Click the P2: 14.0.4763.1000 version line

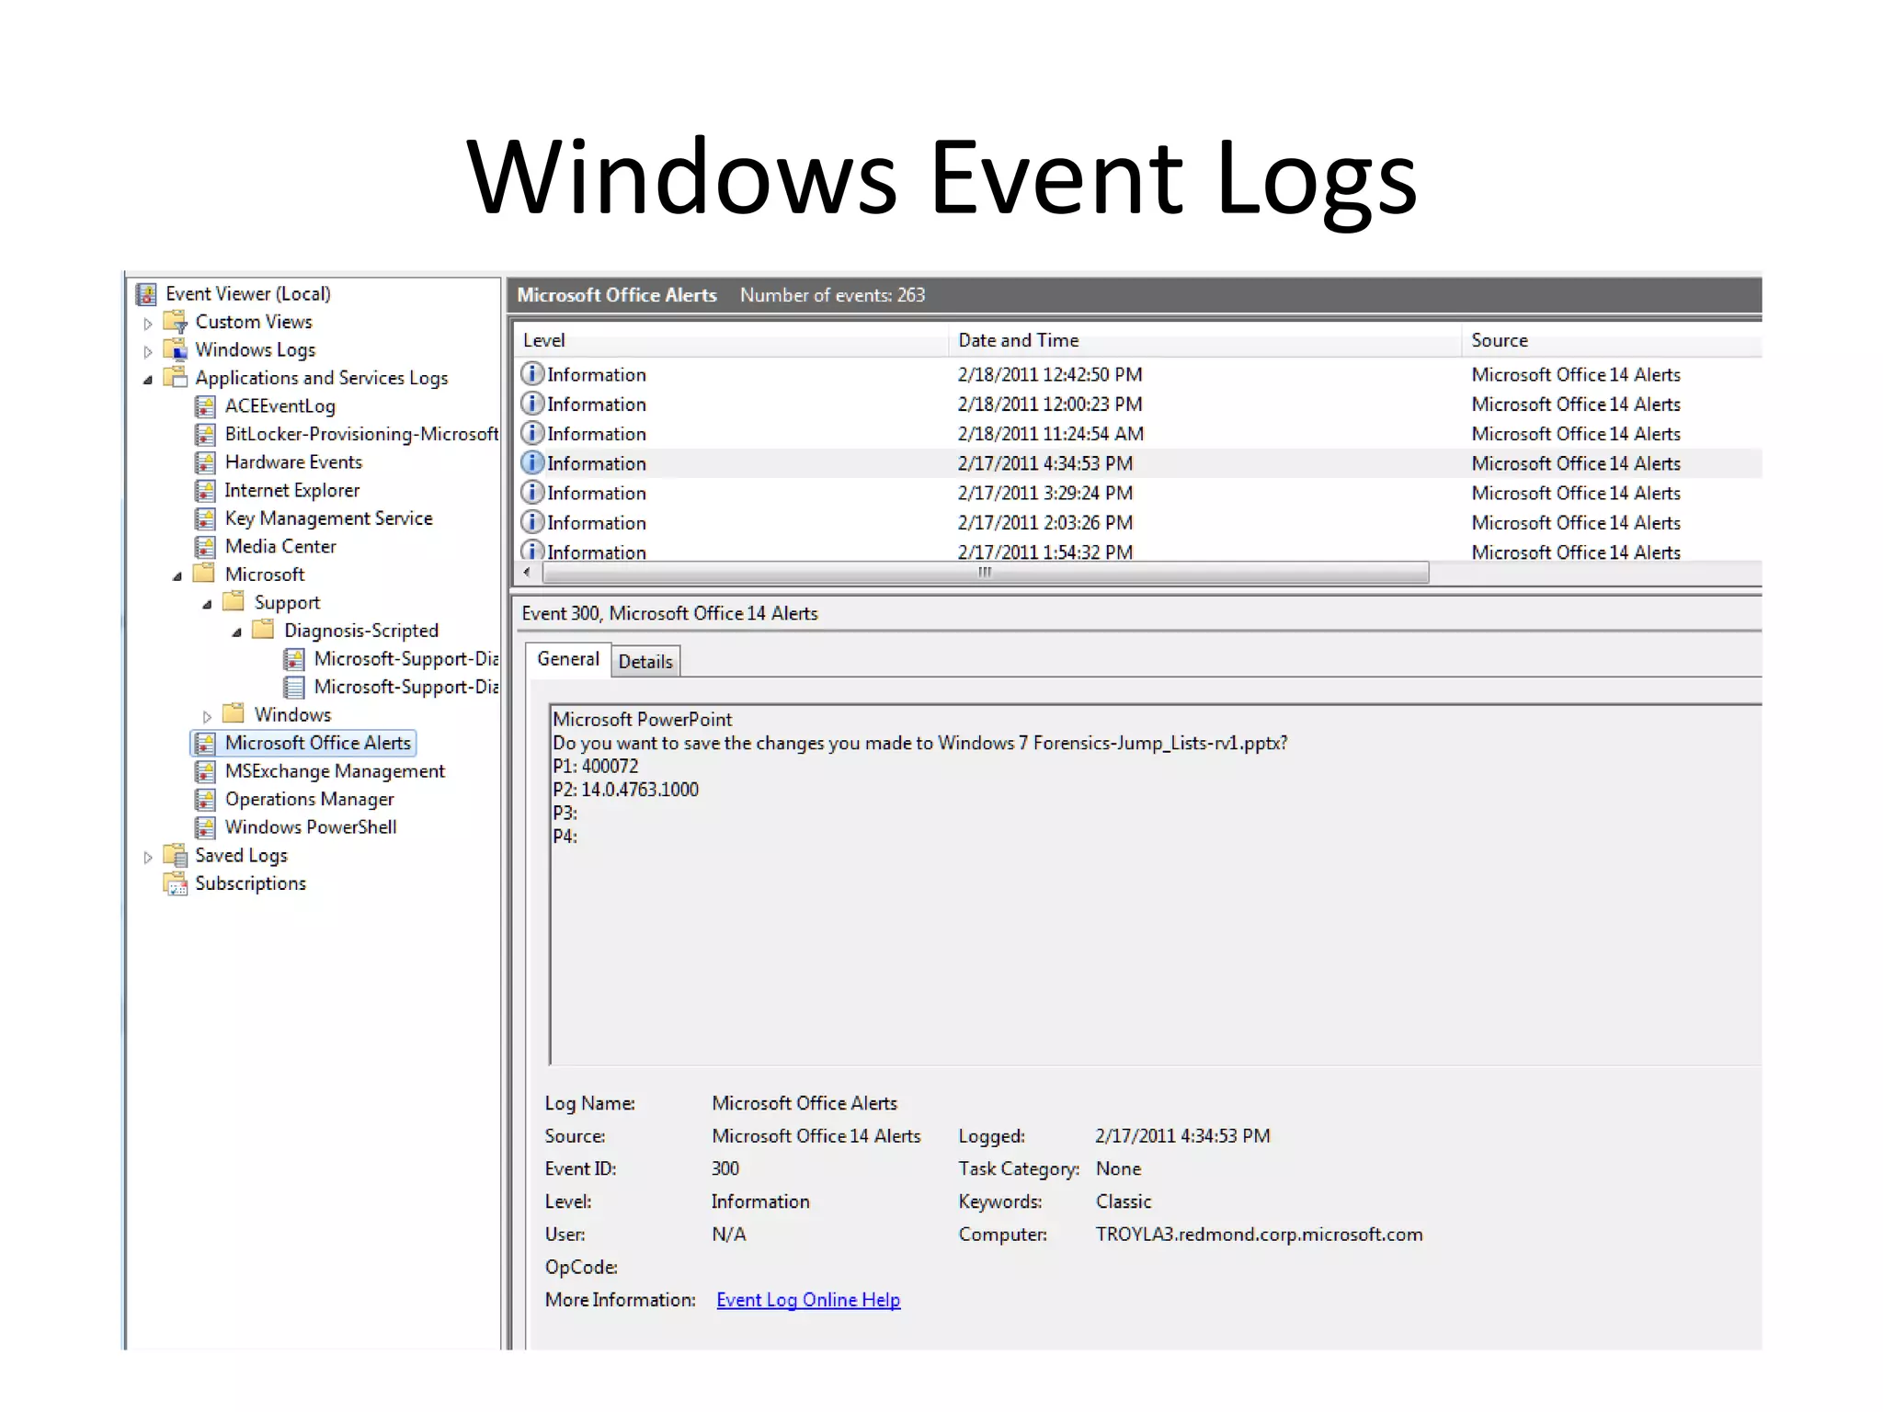coord(625,790)
